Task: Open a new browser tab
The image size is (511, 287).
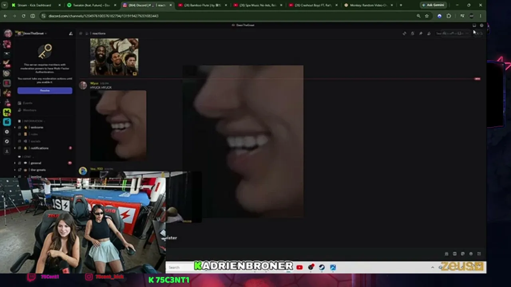Action: (x=401, y=5)
